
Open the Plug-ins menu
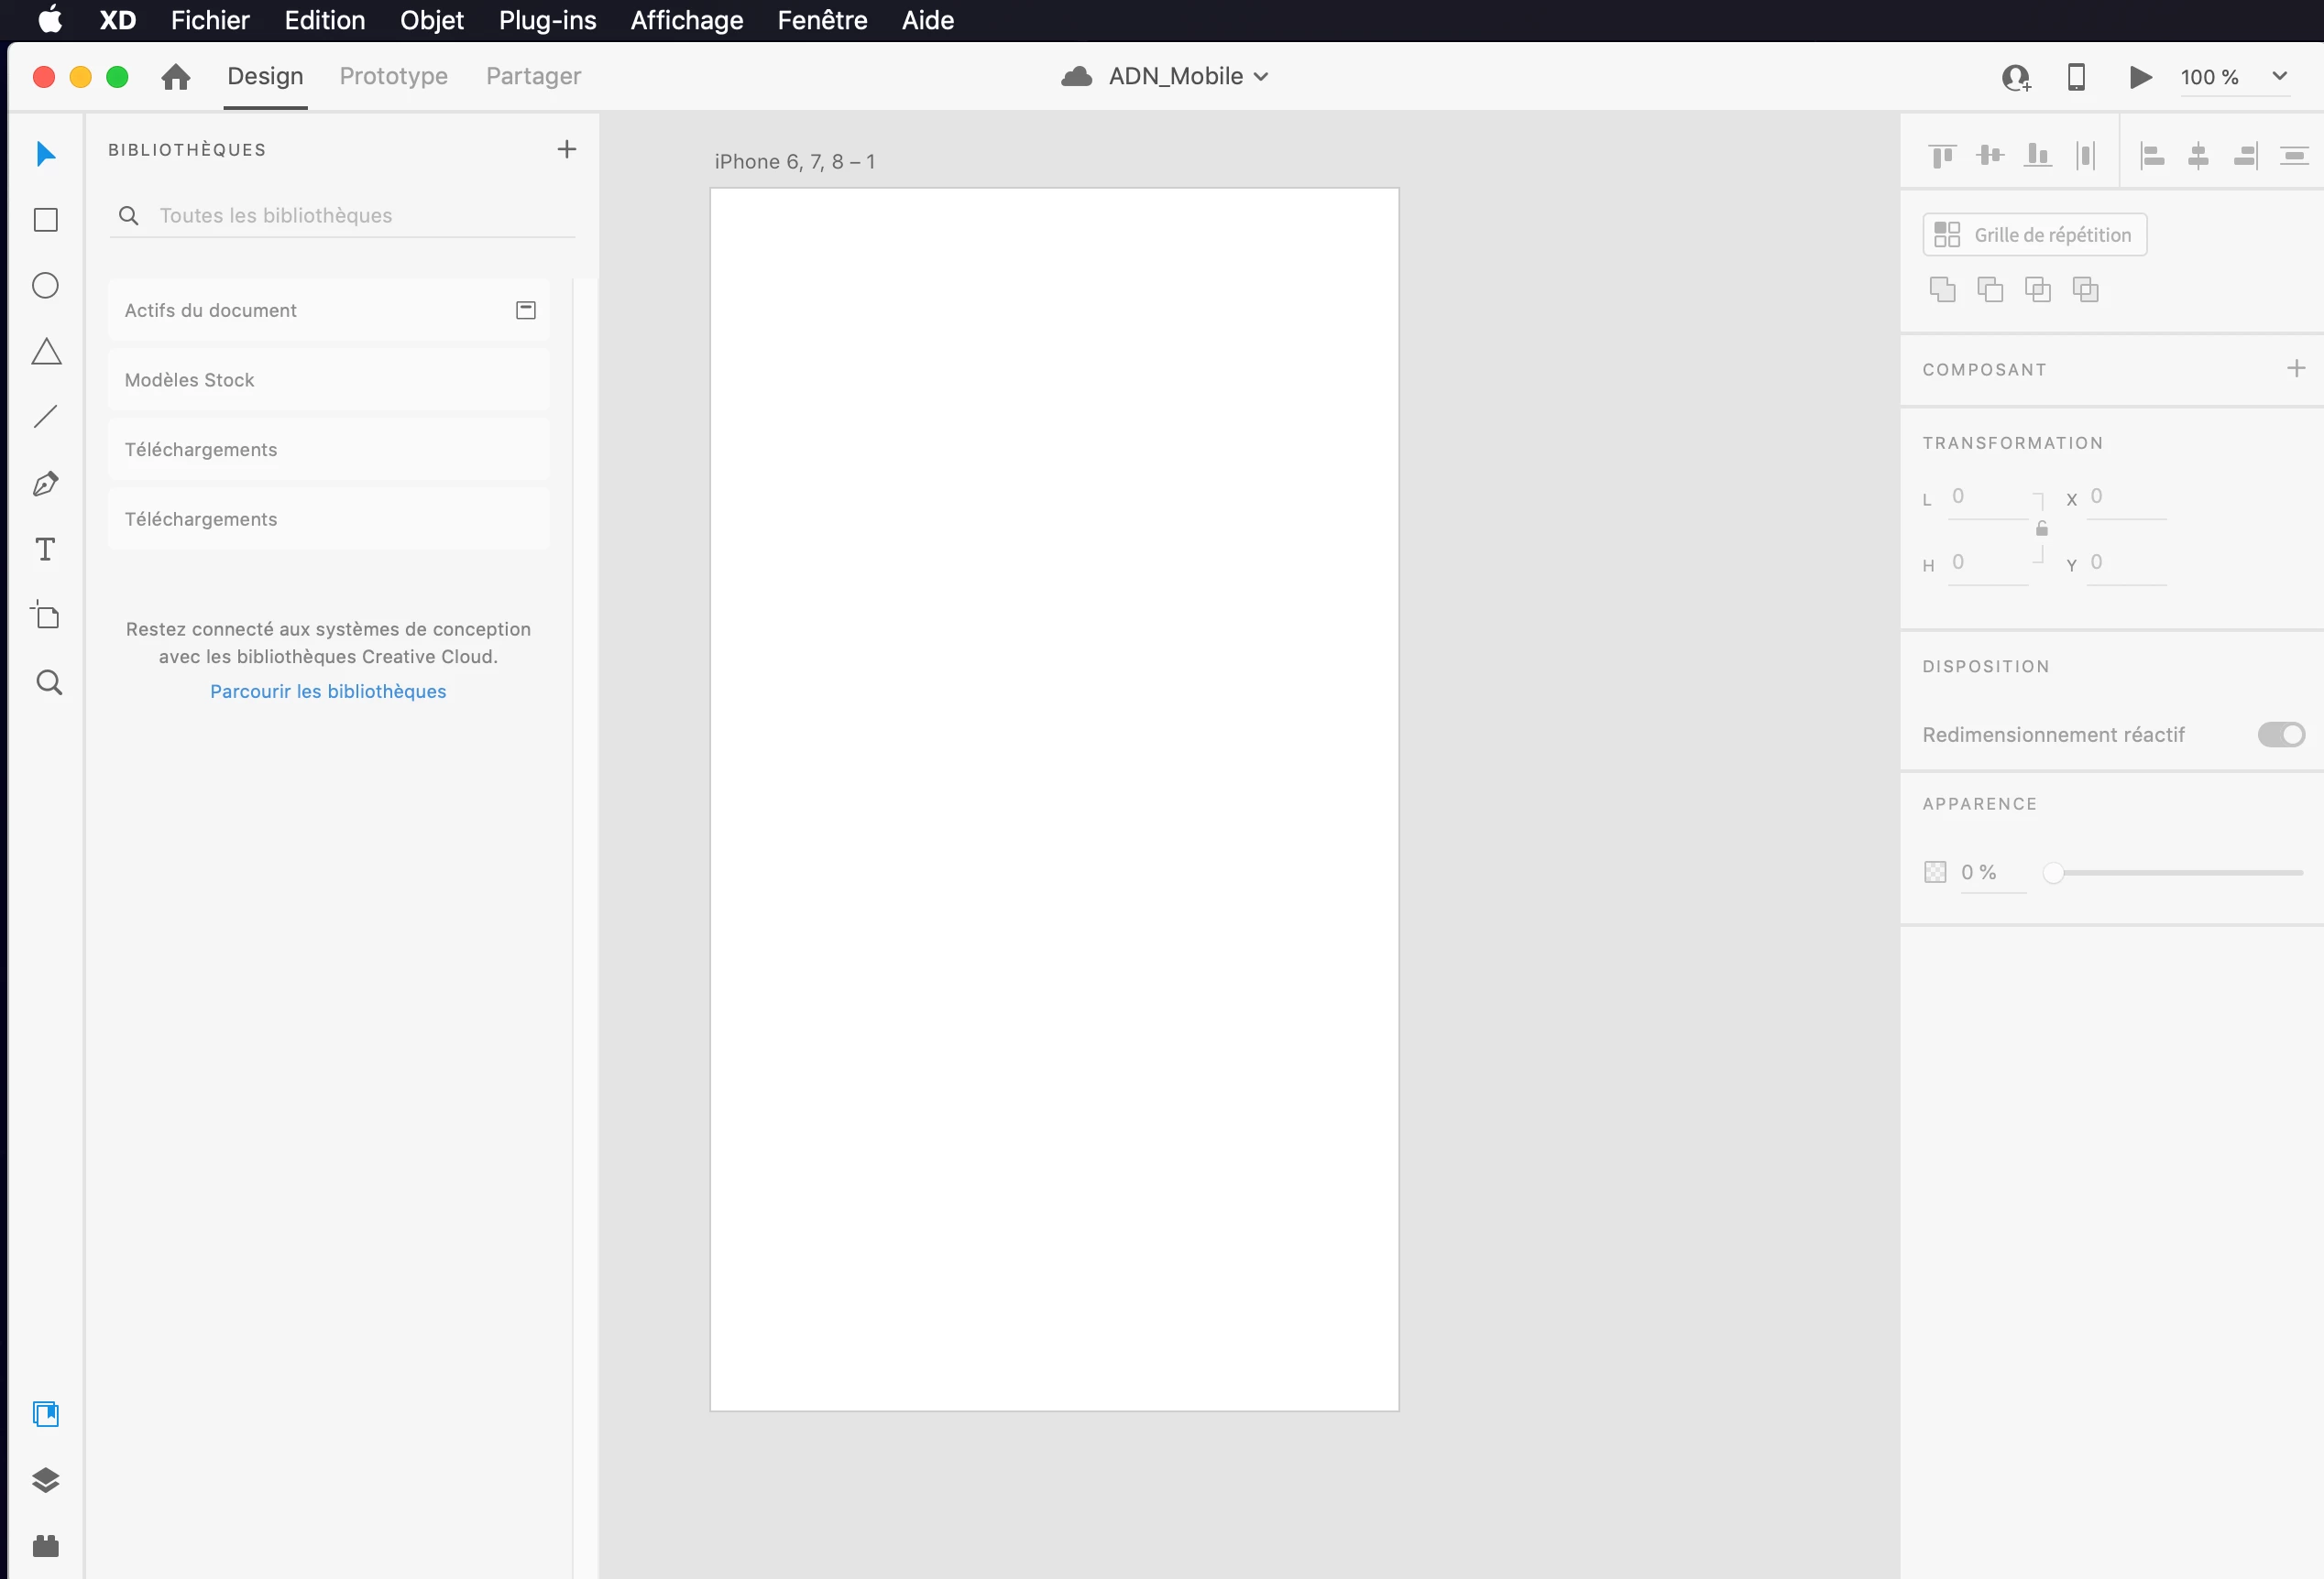[547, 20]
